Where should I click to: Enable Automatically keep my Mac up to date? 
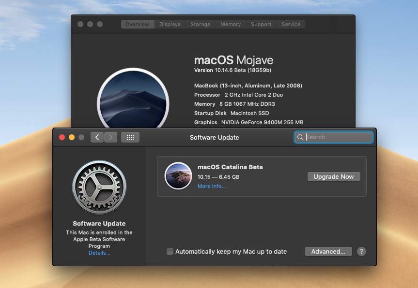point(170,251)
